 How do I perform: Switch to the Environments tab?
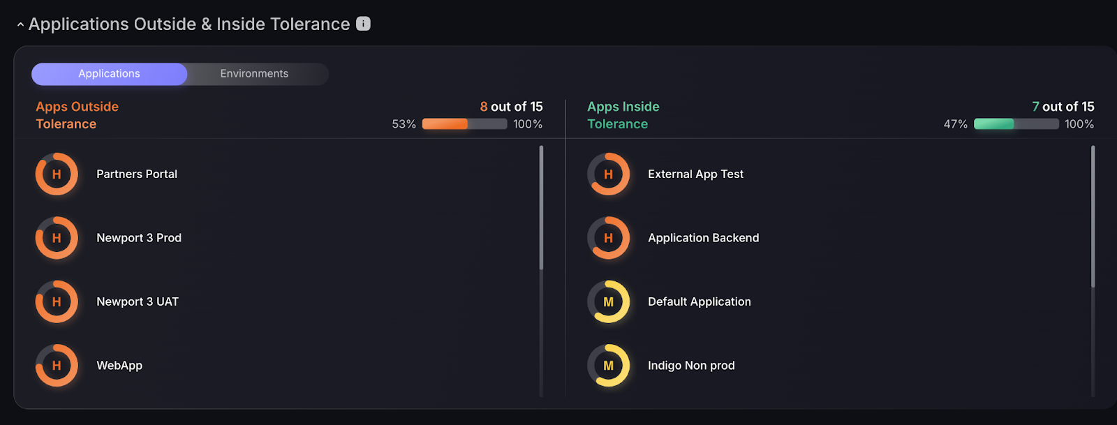point(254,74)
